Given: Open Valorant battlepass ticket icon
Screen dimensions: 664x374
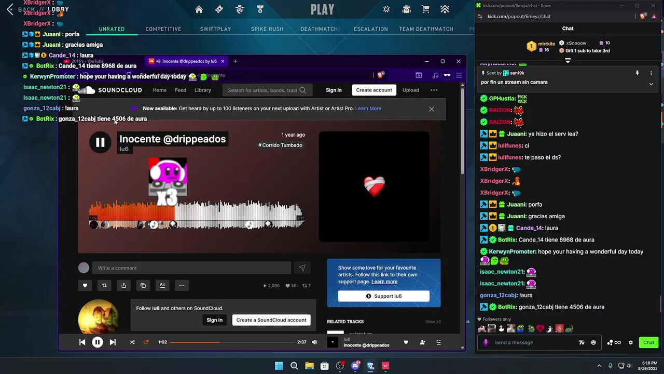Looking at the screenshot, I should [219, 9].
